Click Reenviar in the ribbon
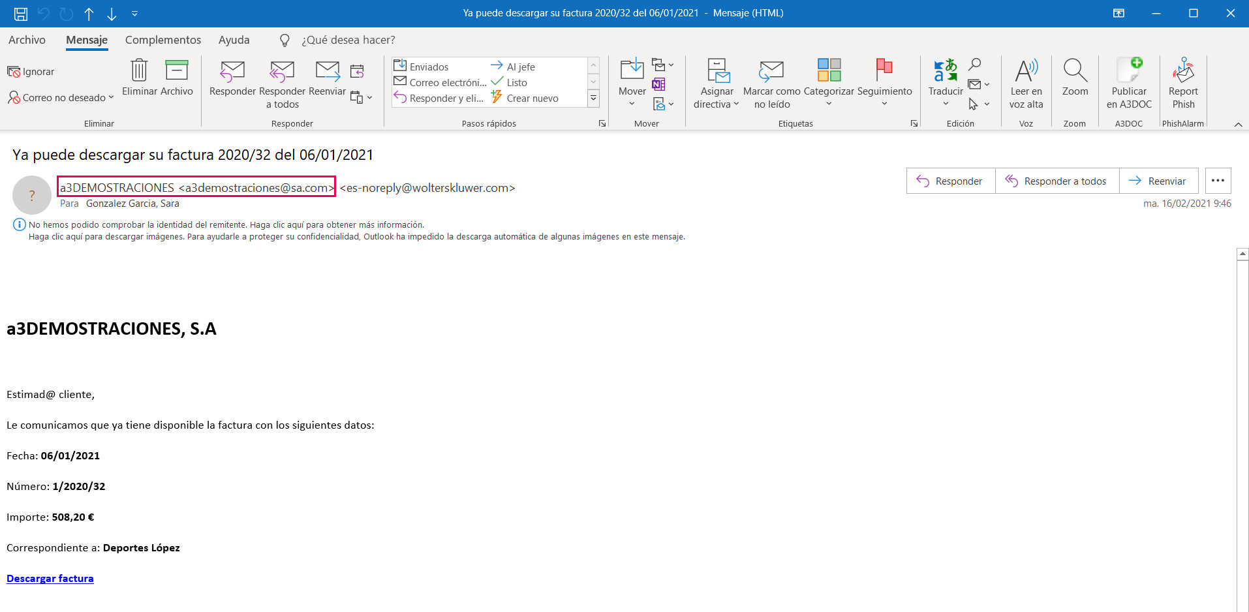 point(327,78)
